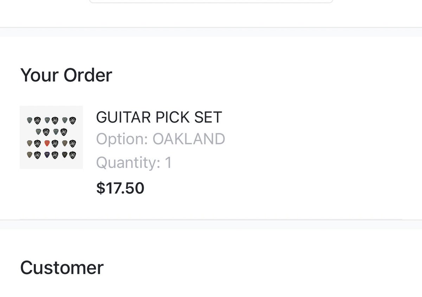Click the top-right black patterned pick in thumbnail
The height and width of the screenshot is (297, 422).
click(x=72, y=121)
